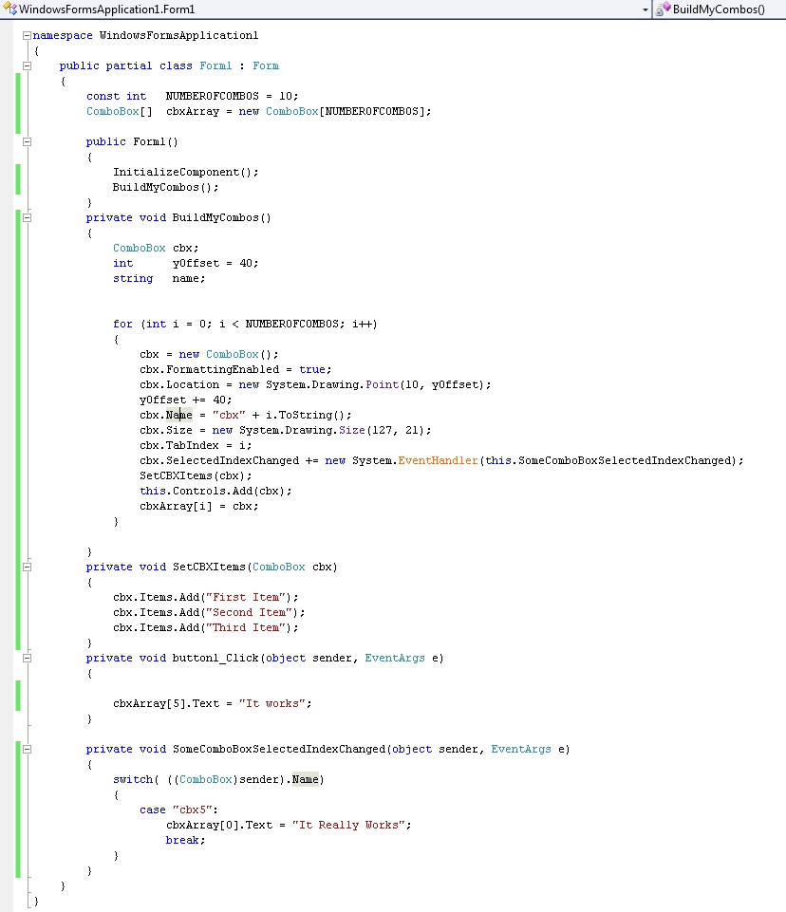Click the highlighted Name in the switch statement
The width and height of the screenshot is (786, 912).
tap(306, 779)
